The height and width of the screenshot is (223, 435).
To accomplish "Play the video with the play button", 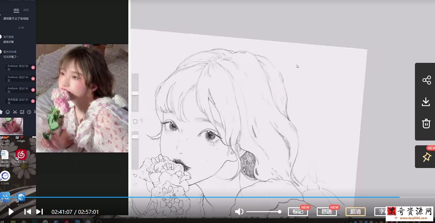I will pos(11,212).
